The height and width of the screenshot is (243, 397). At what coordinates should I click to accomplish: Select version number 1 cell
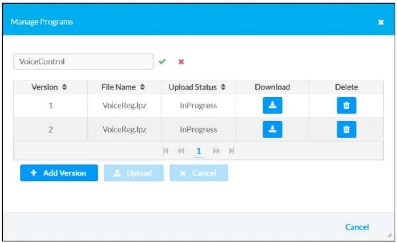(x=51, y=105)
